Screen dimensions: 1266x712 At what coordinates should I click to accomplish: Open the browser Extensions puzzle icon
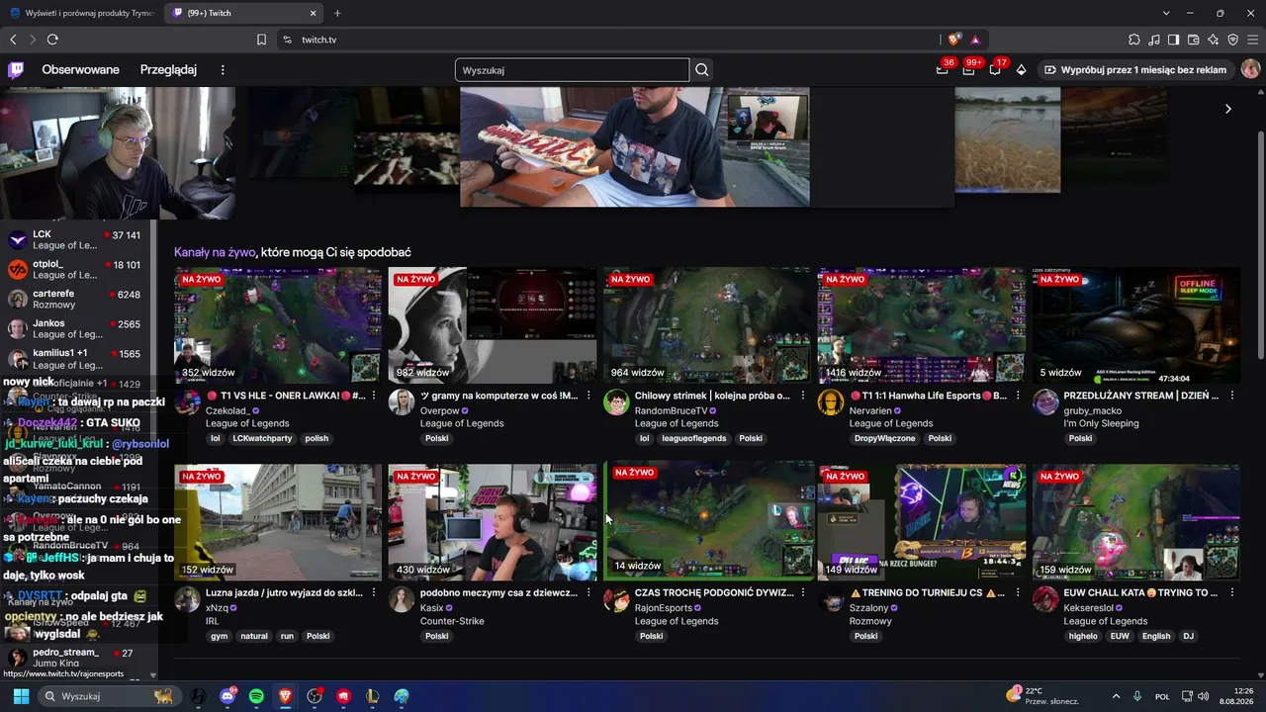(1134, 40)
